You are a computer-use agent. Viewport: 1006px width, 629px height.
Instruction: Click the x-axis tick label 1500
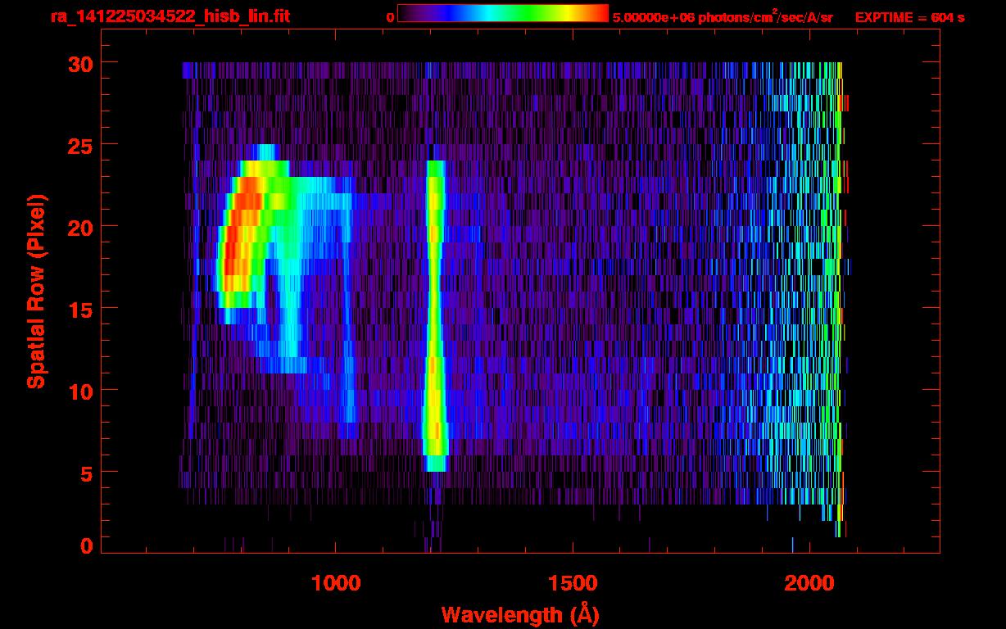click(x=573, y=583)
